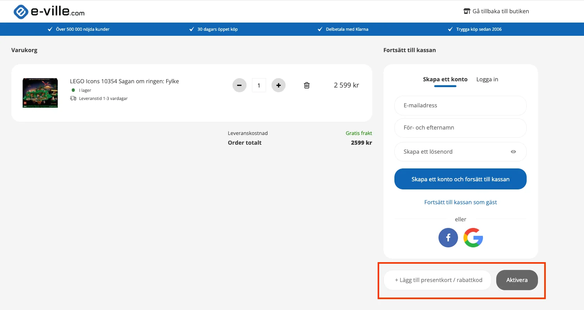Click the delivery truck icon

[x=73, y=98]
